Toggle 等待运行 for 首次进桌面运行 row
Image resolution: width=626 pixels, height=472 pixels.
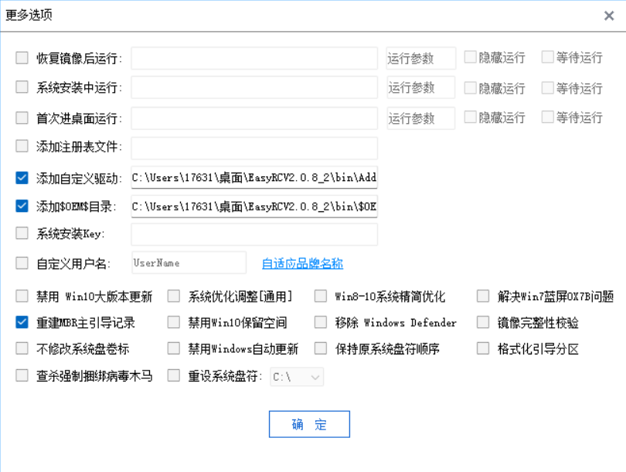pos(547,118)
